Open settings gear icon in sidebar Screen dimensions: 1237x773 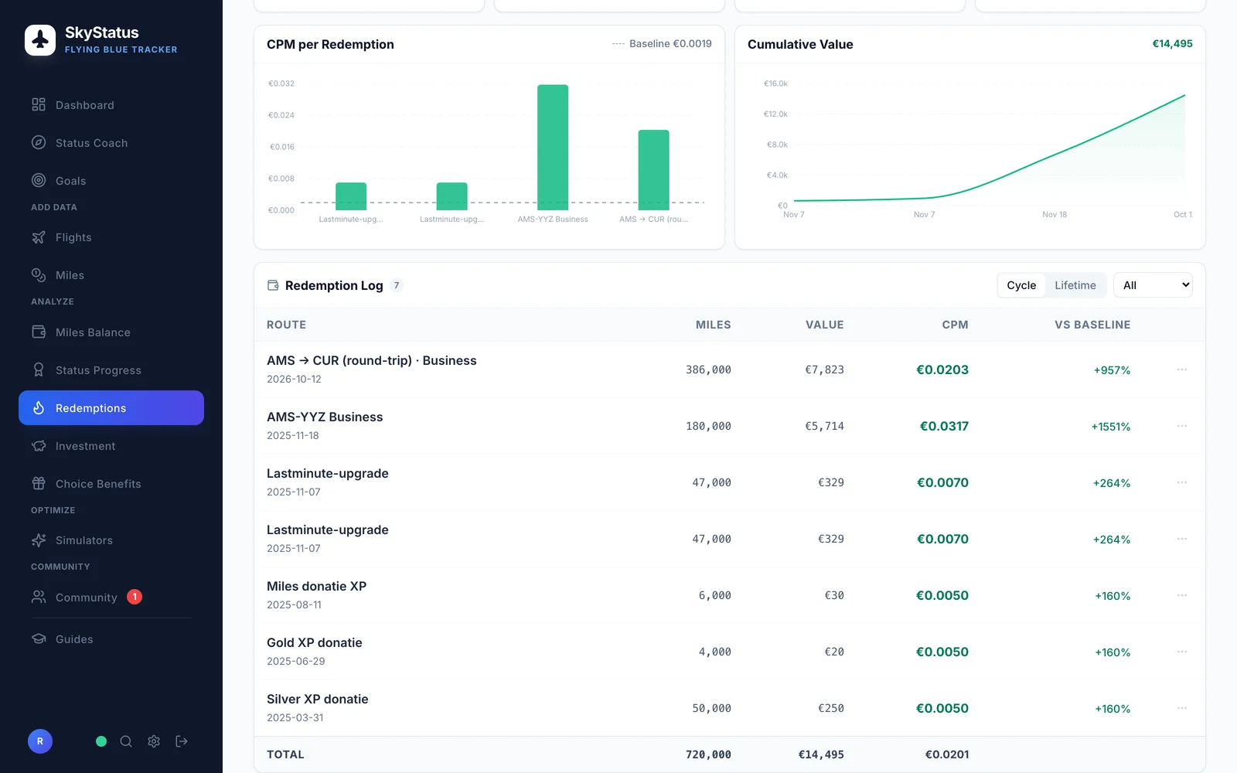tap(154, 741)
